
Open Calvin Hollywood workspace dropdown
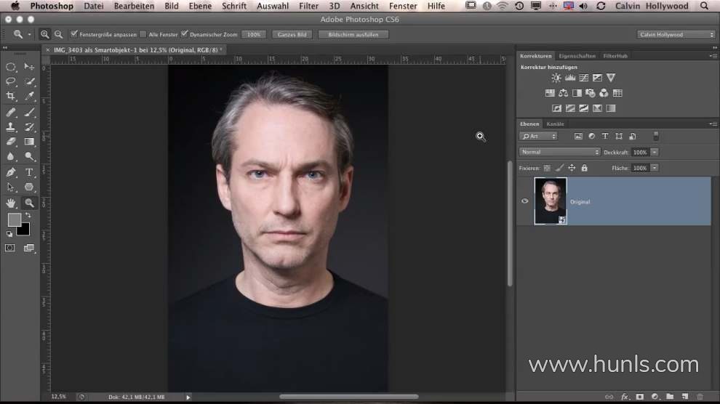click(676, 34)
